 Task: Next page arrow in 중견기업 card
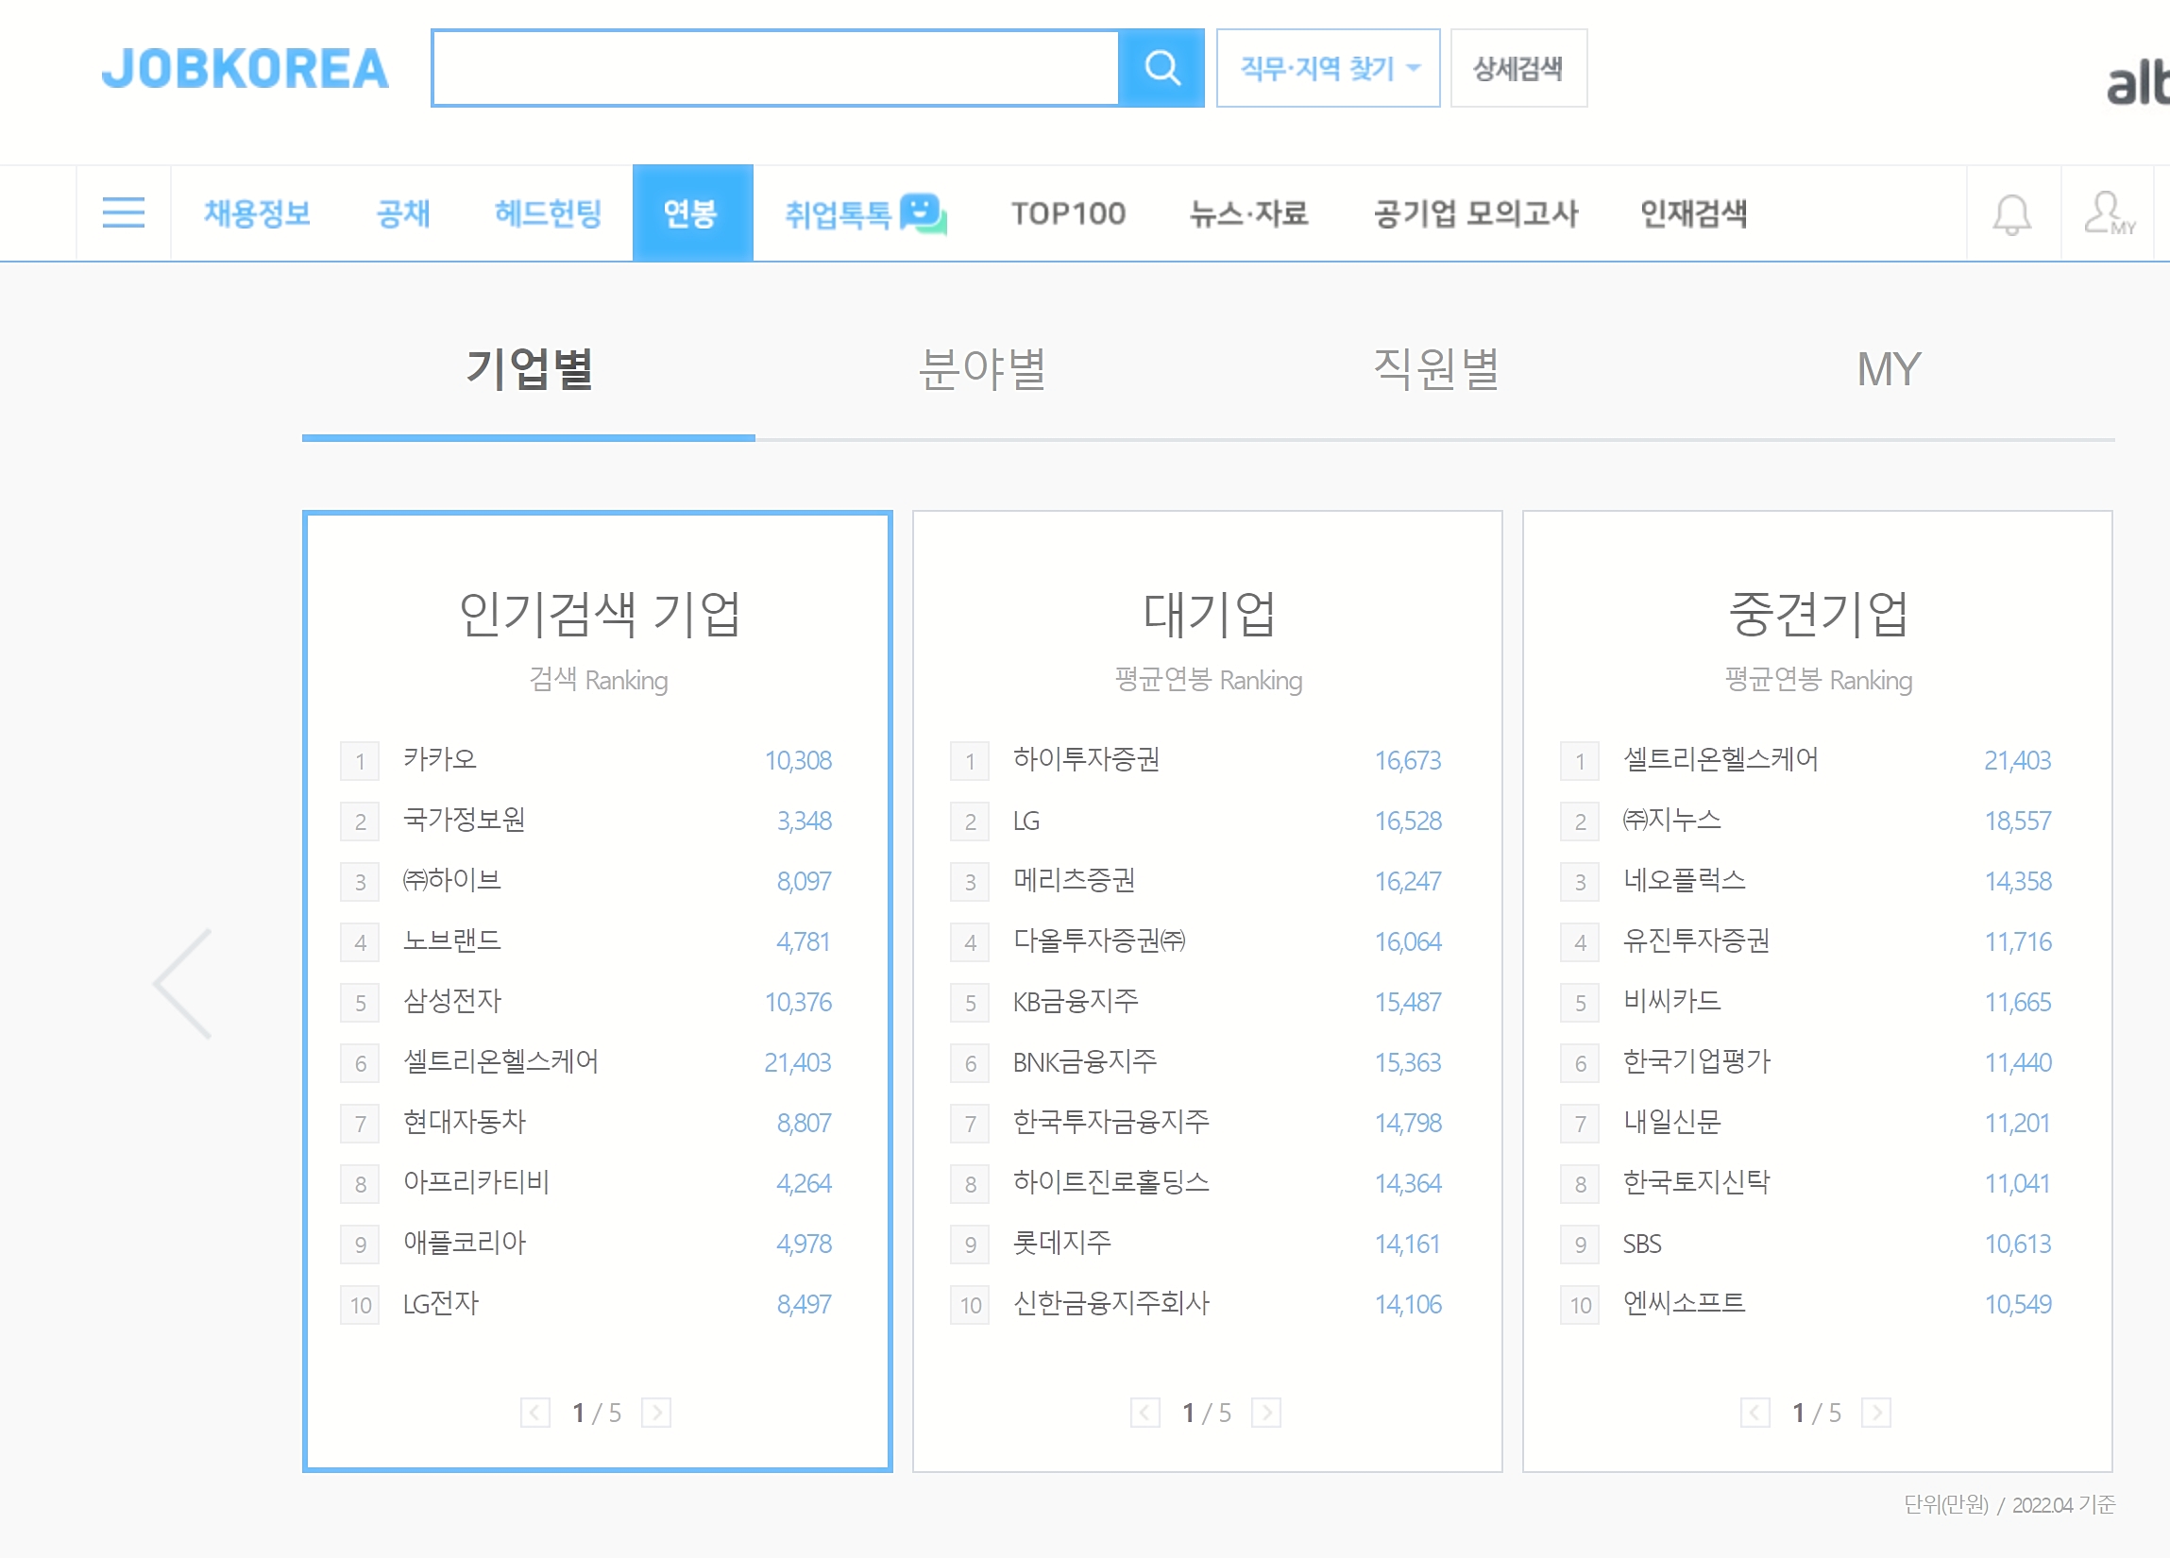(x=1876, y=1413)
